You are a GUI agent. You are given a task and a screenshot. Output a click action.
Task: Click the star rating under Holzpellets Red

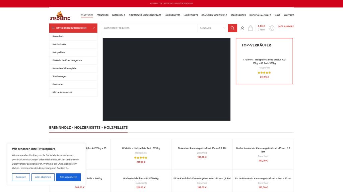(141, 157)
